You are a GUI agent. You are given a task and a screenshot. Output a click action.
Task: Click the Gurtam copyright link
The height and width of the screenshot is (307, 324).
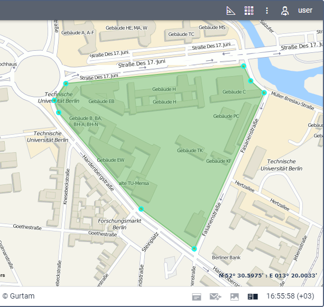tap(18, 296)
